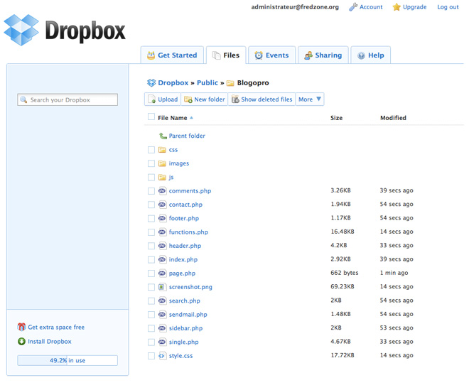This screenshot has width=469, height=390.
Task: Open the More dropdown menu
Action: pyautogui.click(x=310, y=99)
